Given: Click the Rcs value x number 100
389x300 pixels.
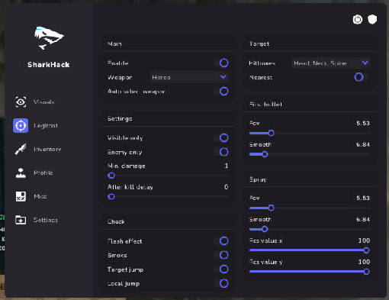Looking at the screenshot, I should point(364,240).
